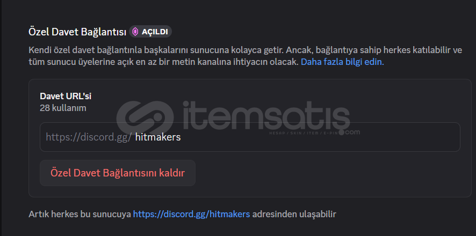Click the gray 'https://discord.gg/' prefix in the field

coord(89,137)
